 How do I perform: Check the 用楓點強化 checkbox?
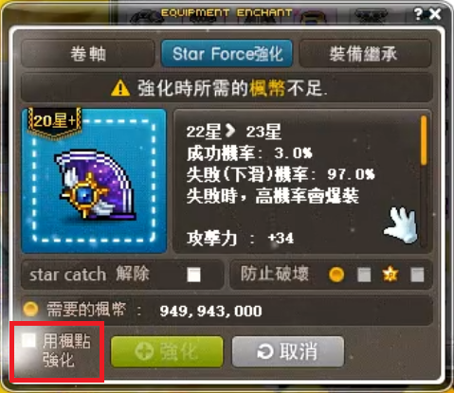click(28, 341)
